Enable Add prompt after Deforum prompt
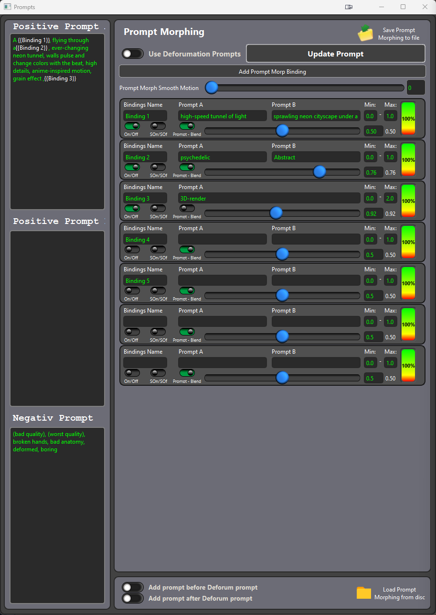The height and width of the screenshot is (615, 436). 132,598
